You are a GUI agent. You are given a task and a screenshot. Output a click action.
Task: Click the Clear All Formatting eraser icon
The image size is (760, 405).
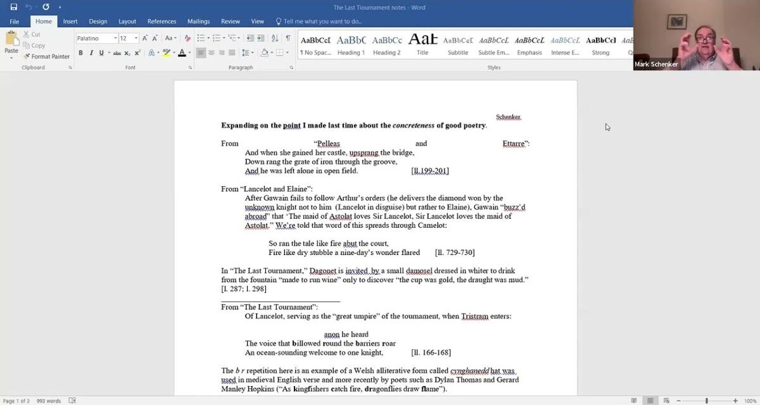coord(187,38)
